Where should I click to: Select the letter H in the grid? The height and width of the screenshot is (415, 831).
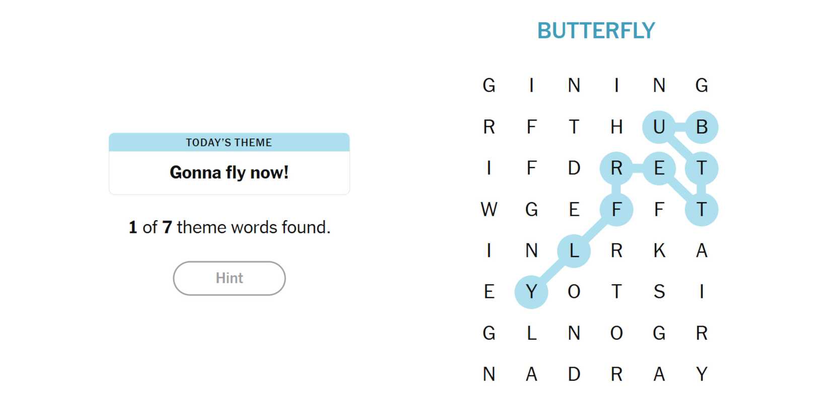pyautogui.click(x=616, y=127)
